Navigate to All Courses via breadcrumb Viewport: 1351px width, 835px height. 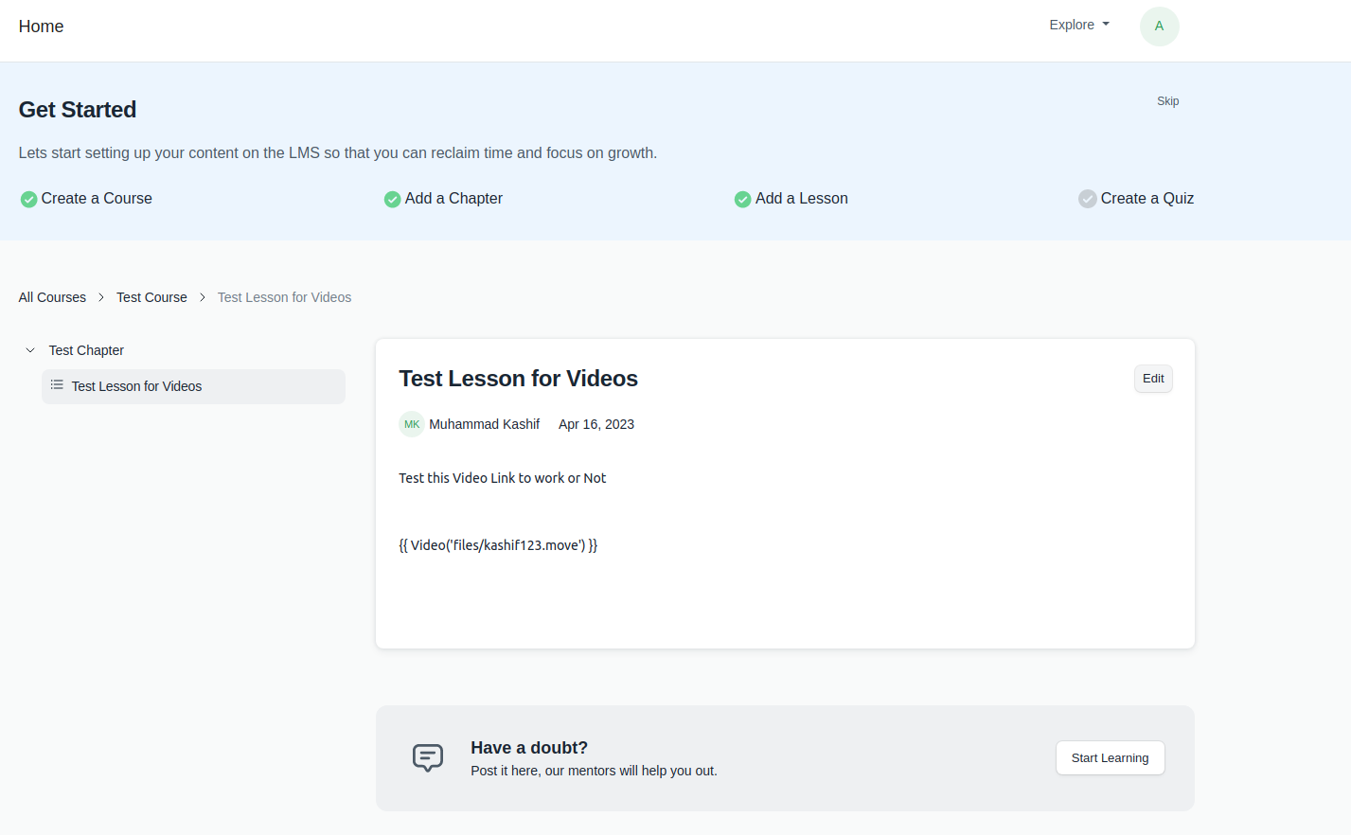click(x=52, y=296)
